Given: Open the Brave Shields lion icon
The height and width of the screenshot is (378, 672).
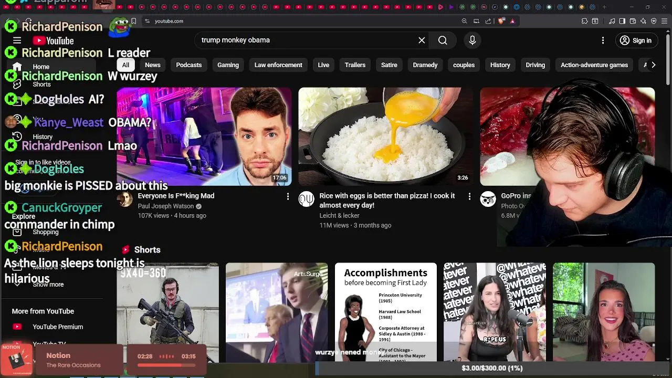Looking at the screenshot, I should [501, 21].
